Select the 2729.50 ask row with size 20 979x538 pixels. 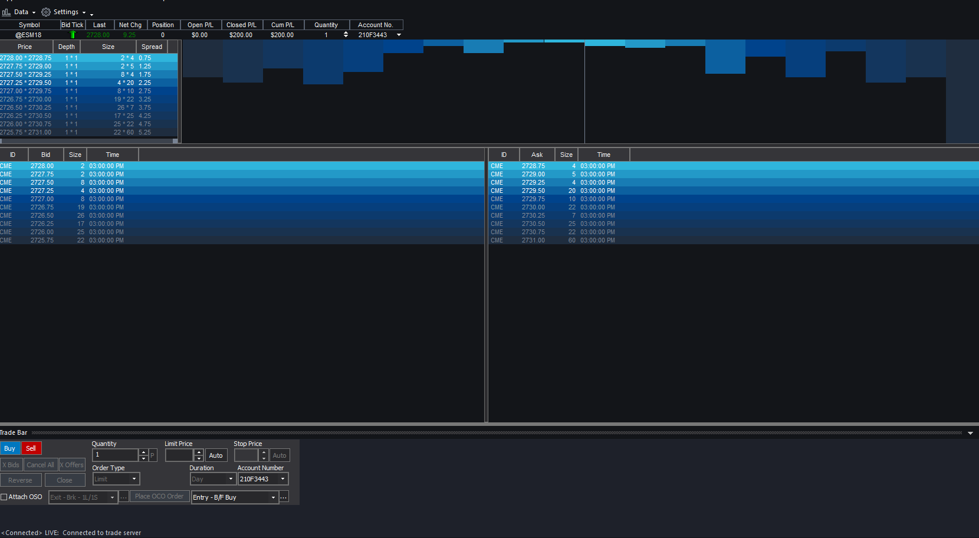734,191
